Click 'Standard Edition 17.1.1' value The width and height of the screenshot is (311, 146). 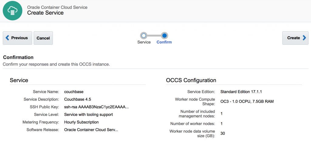click(241, 92)
